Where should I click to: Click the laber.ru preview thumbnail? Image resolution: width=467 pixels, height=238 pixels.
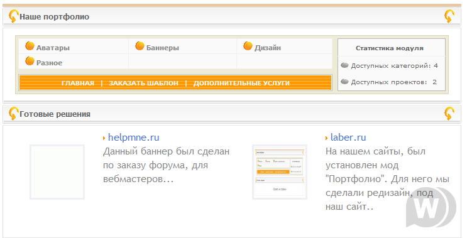pos(280,172)
